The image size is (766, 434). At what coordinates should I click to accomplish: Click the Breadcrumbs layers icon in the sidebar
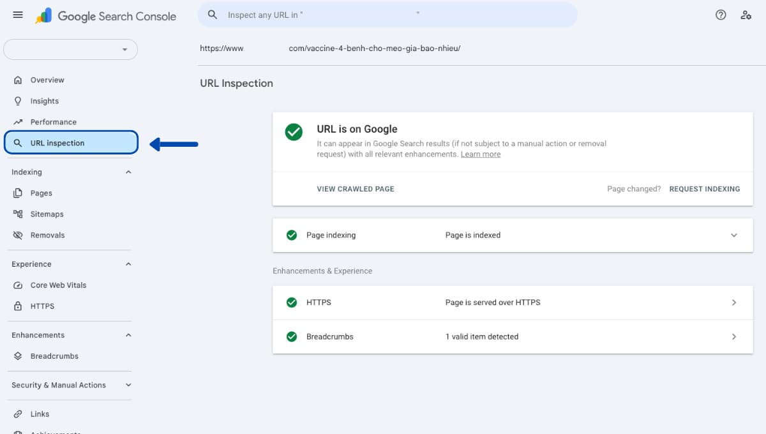click(x=18, y=356)
